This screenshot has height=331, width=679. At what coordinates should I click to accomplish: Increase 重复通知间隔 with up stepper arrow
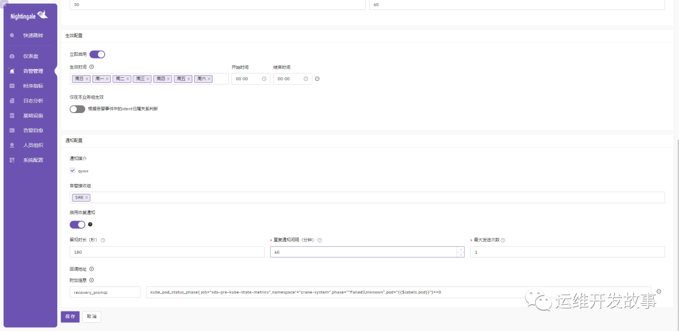click(x=460, y=249)
